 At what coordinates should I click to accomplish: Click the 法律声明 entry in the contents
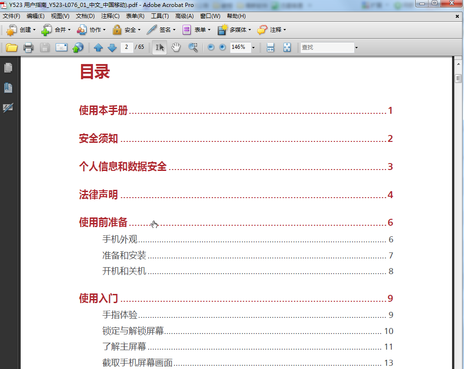(x=98, y=194)
